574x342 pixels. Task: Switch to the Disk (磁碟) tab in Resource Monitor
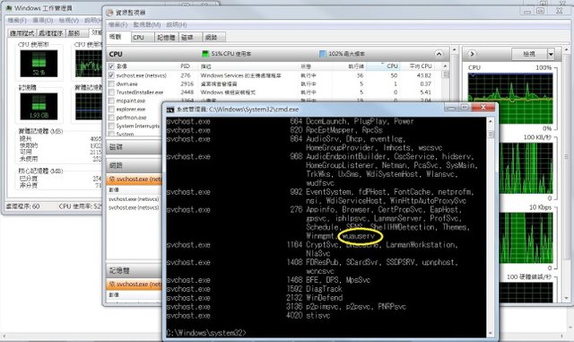click(x=189, y=37)
